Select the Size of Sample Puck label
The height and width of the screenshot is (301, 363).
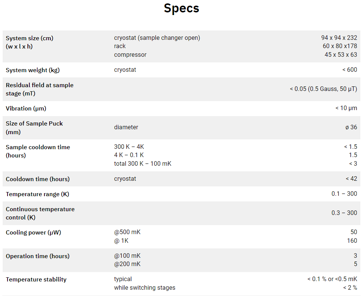34,128
